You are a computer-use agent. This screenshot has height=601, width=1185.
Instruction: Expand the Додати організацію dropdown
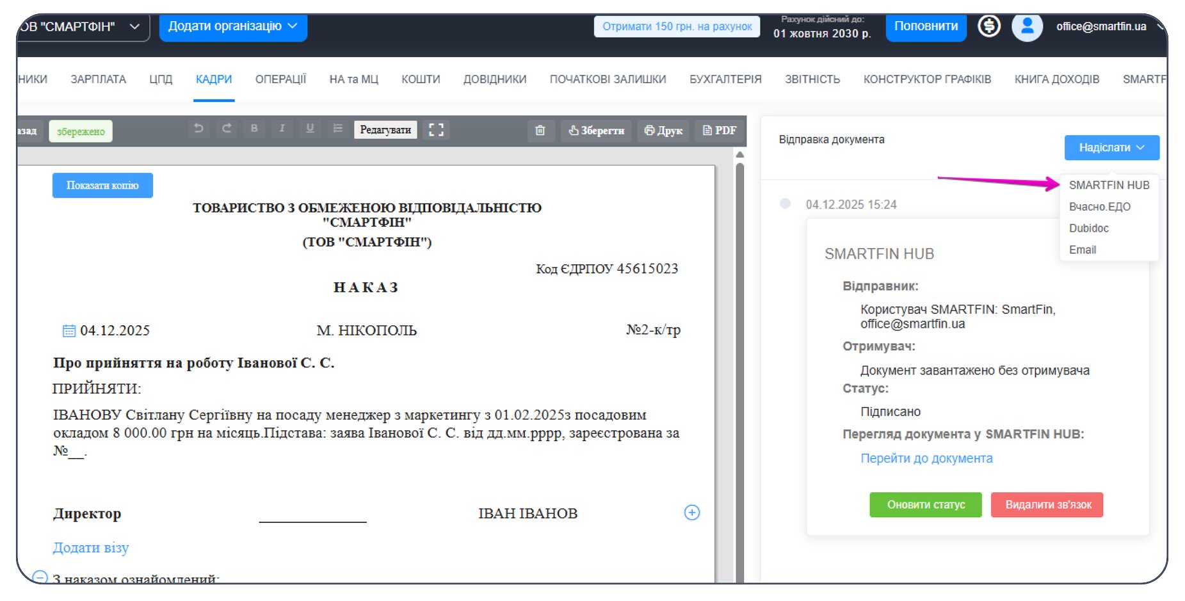(232, 26)
